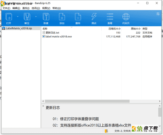Viewport: 163px width, 135px height.
Task: Click compressed size value 177,112,468
Action: point(113,37)
